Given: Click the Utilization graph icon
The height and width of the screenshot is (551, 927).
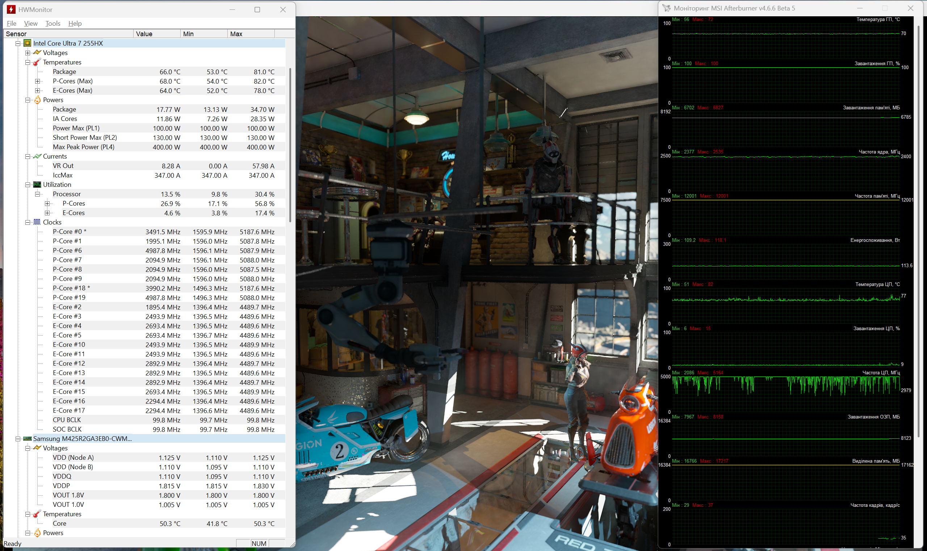Looking at the screenshot, I should click(37, 185).
